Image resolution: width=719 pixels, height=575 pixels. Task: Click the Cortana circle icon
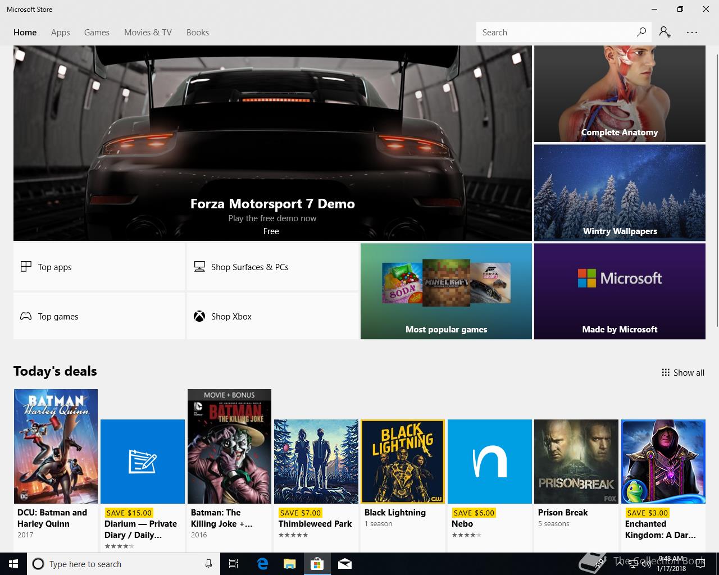click(38, 564)
